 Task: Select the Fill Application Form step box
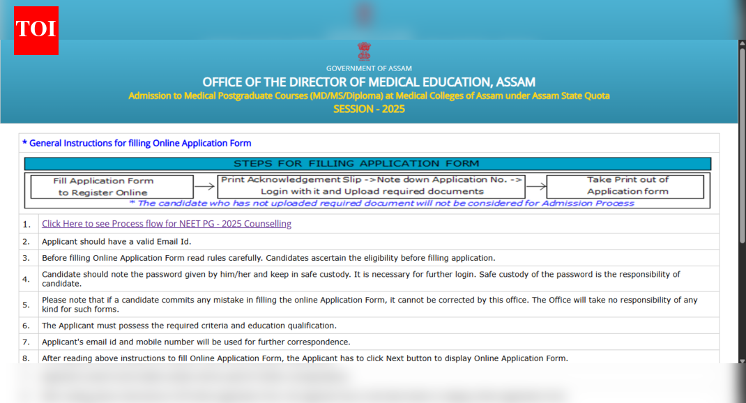(112, 186)
